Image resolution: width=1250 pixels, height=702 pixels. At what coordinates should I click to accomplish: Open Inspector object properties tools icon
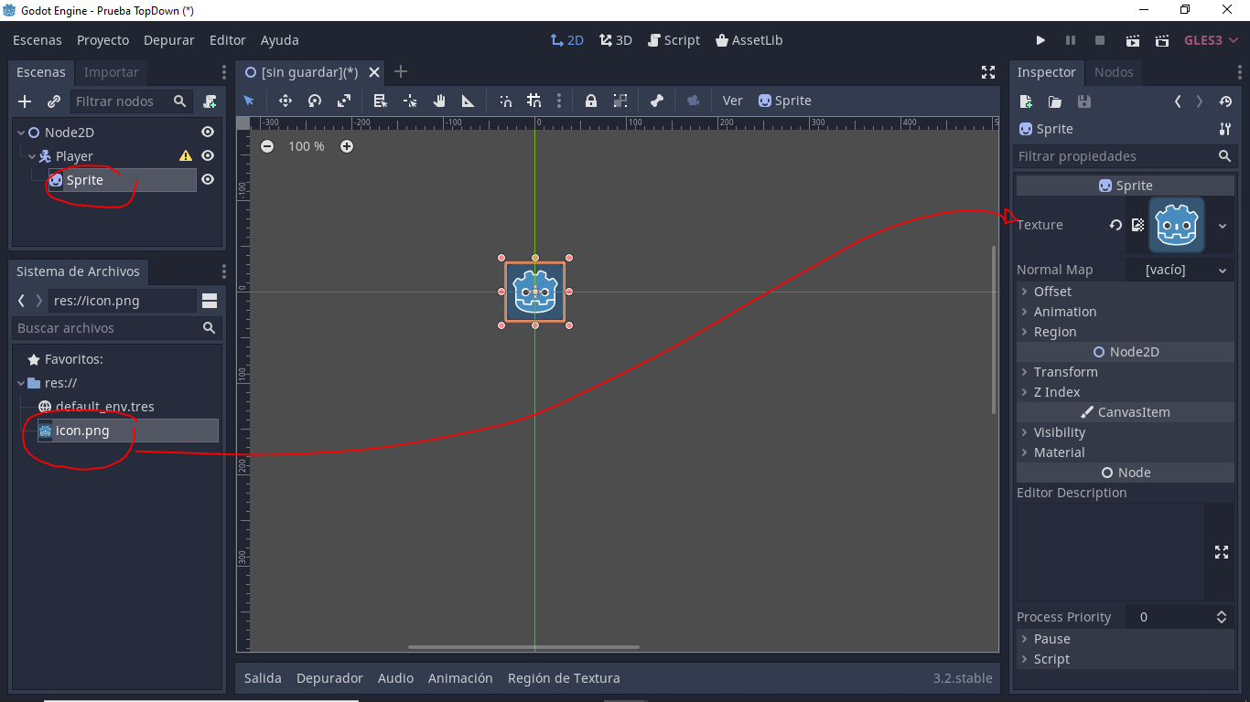click(1225, 129)
